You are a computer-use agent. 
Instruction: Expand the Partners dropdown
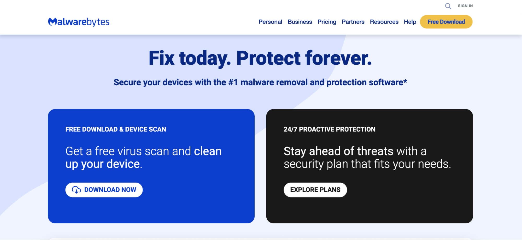pos(353,22)
